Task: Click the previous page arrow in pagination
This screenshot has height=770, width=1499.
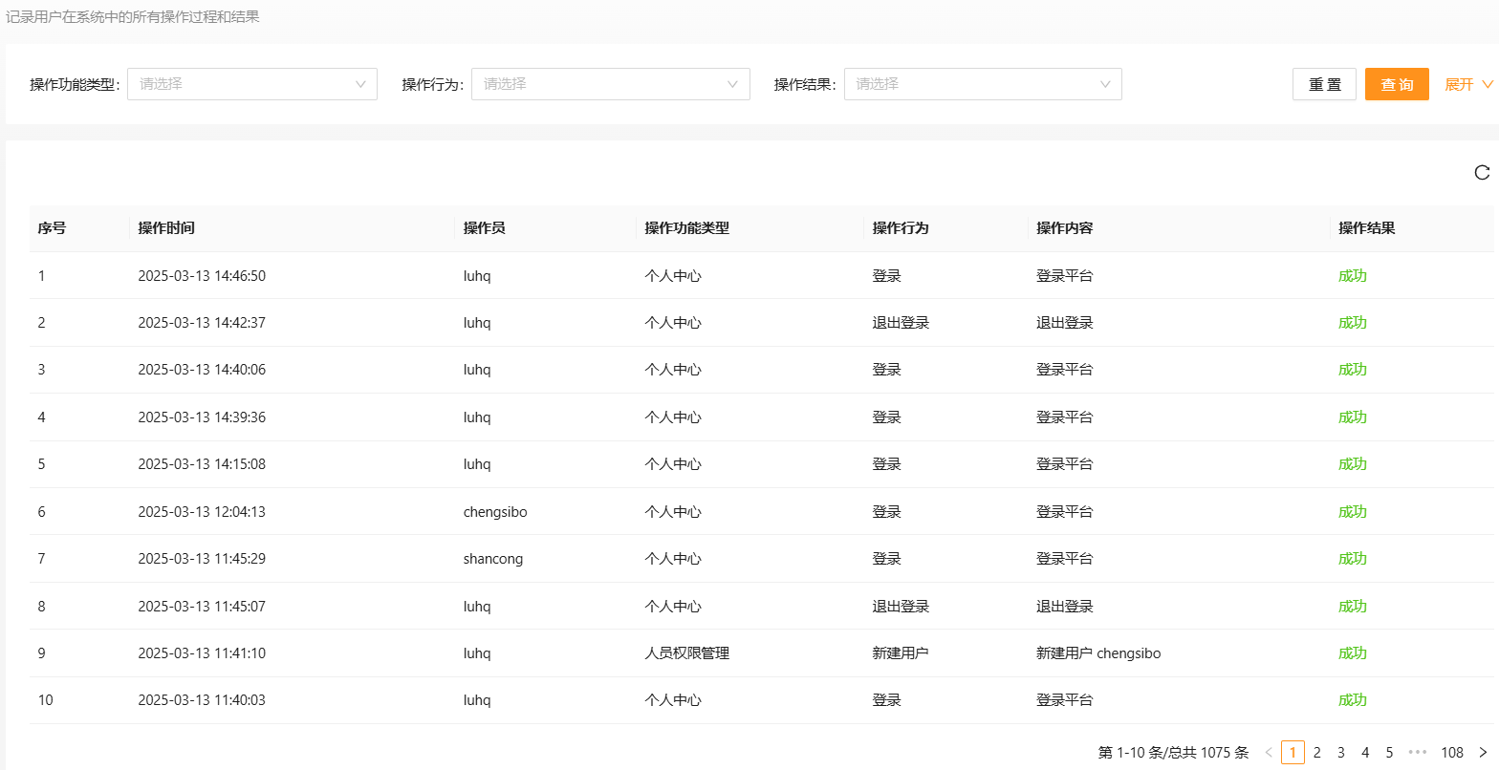Action: pos(1269,753)
